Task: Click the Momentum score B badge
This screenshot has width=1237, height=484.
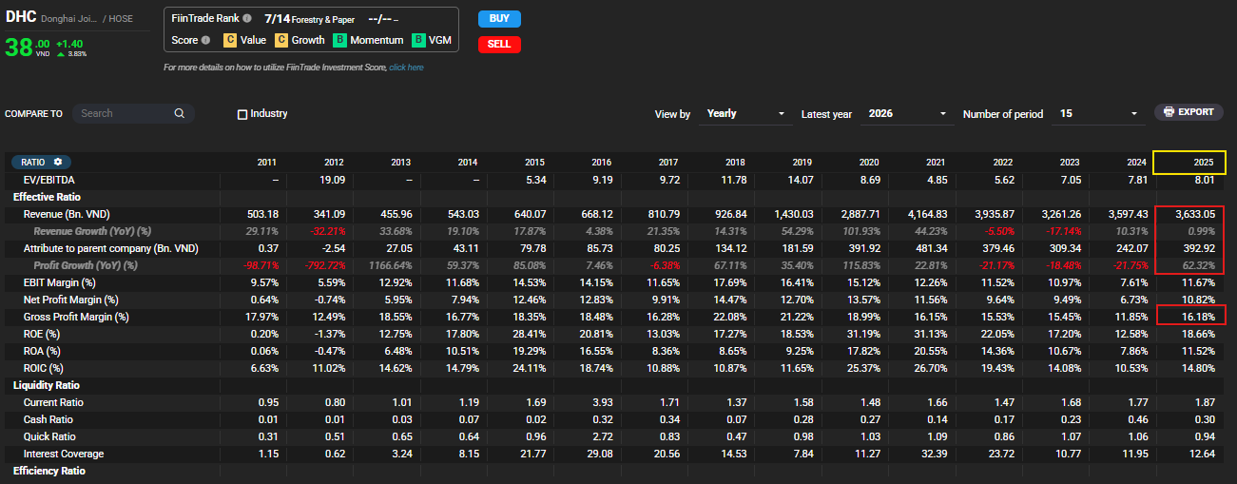Action: pyautogui.click(x=340, y=40)
